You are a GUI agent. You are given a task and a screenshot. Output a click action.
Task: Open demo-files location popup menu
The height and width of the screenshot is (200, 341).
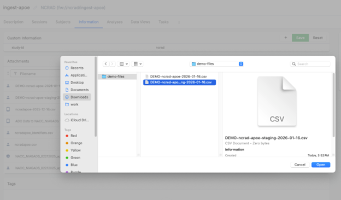[x=216, y=64]
